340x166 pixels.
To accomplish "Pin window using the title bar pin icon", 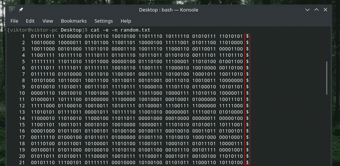I will tap(21, 10).
